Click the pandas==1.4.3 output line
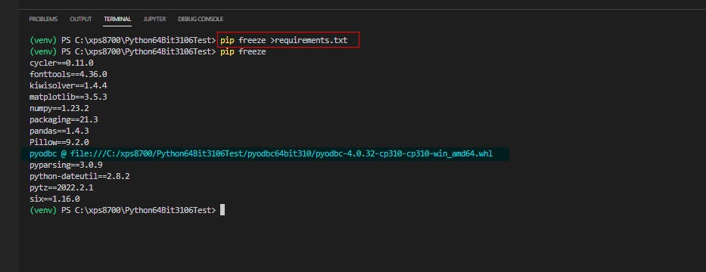 coord(61,131)
